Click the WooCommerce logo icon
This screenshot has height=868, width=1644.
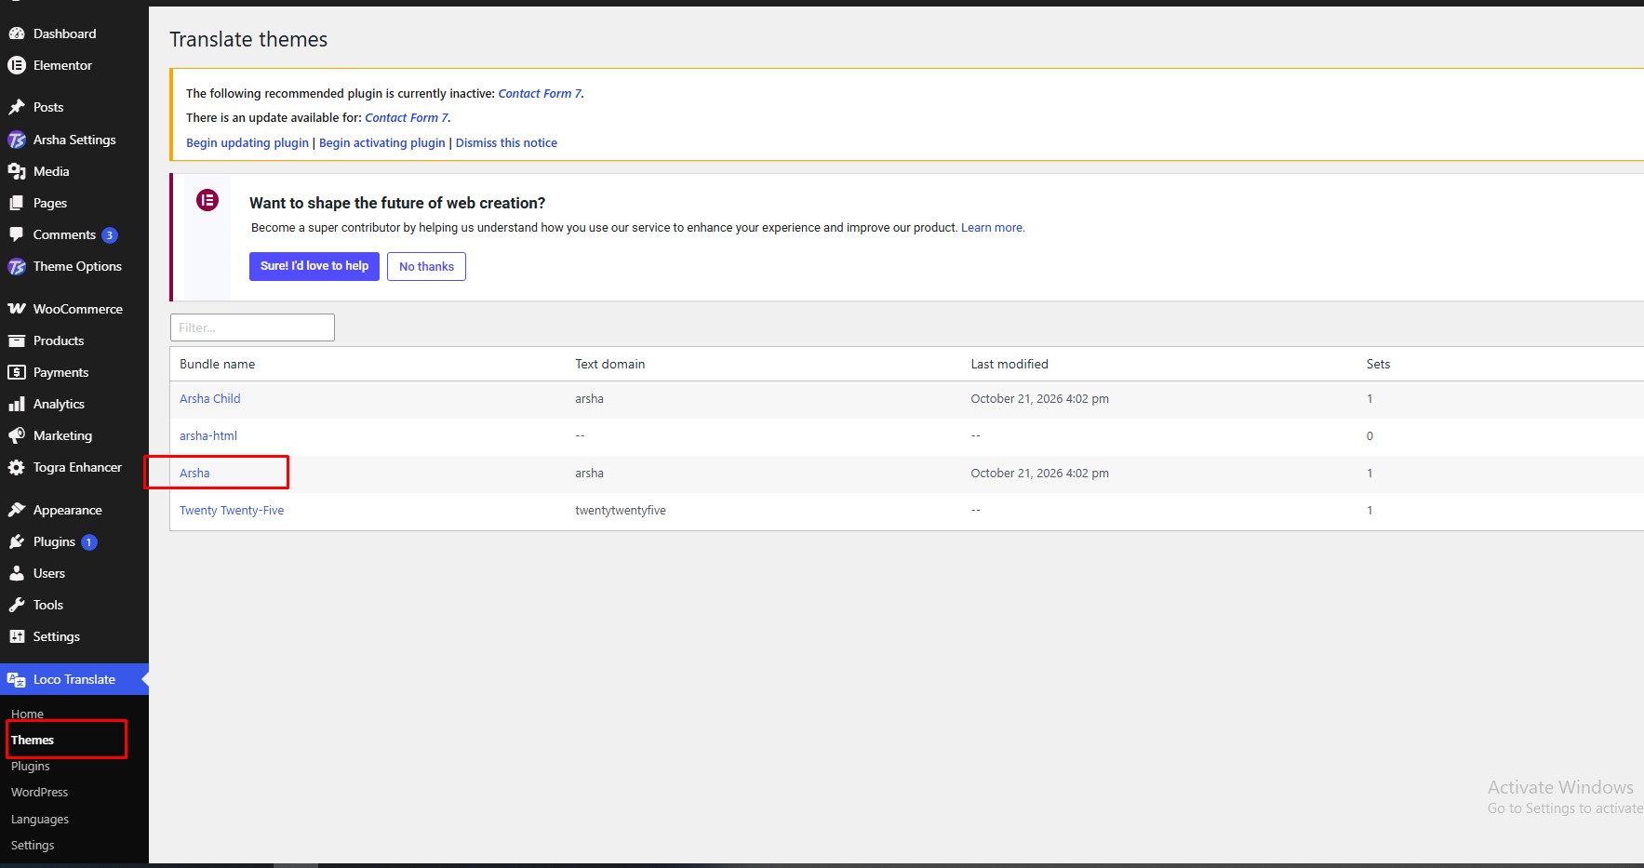pyautogui.click(x=16, y=309)
